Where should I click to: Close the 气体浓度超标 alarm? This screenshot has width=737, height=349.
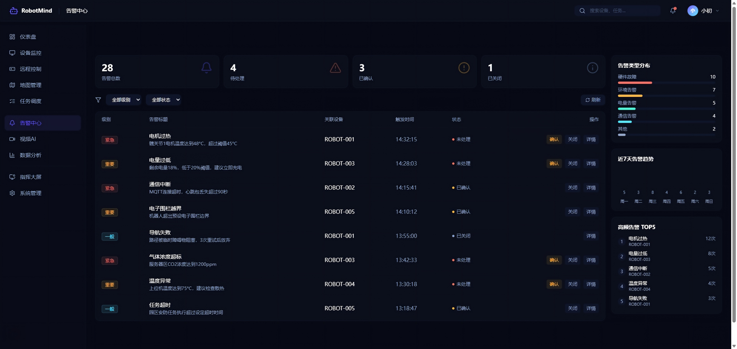(573, 260)
